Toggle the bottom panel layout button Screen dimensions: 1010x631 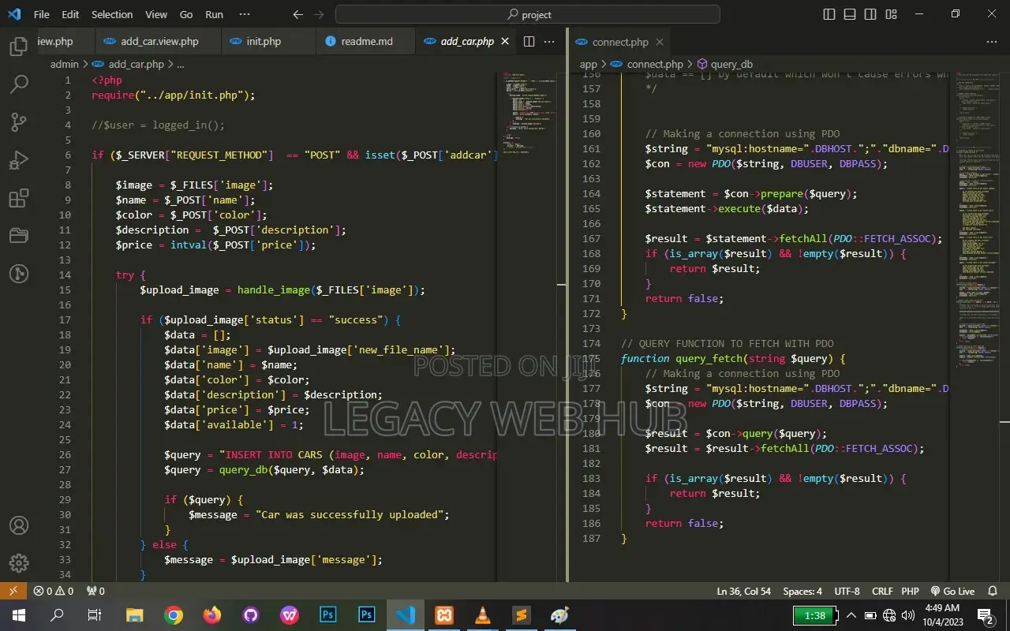(x=850, y=14)
